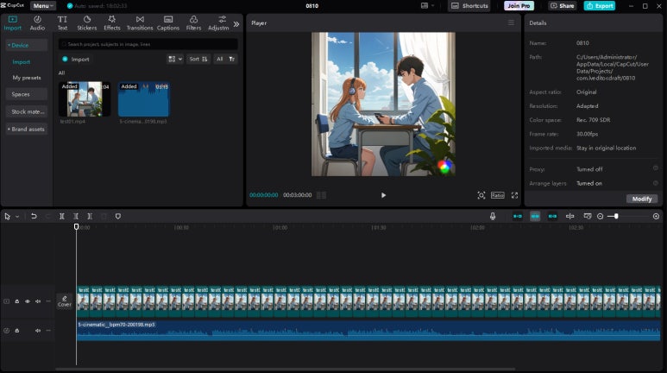667x373 pixels.
Task: Open the All filter dropdown
Action: tap(225, 60)
